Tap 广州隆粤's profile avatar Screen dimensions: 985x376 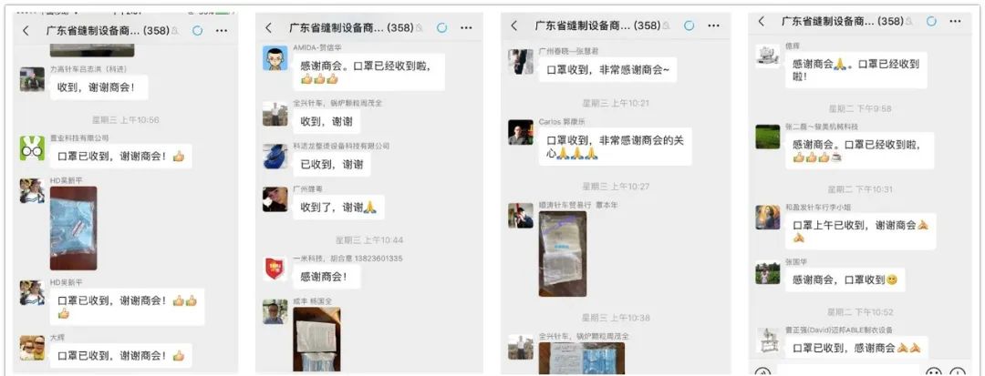(275, 199)
